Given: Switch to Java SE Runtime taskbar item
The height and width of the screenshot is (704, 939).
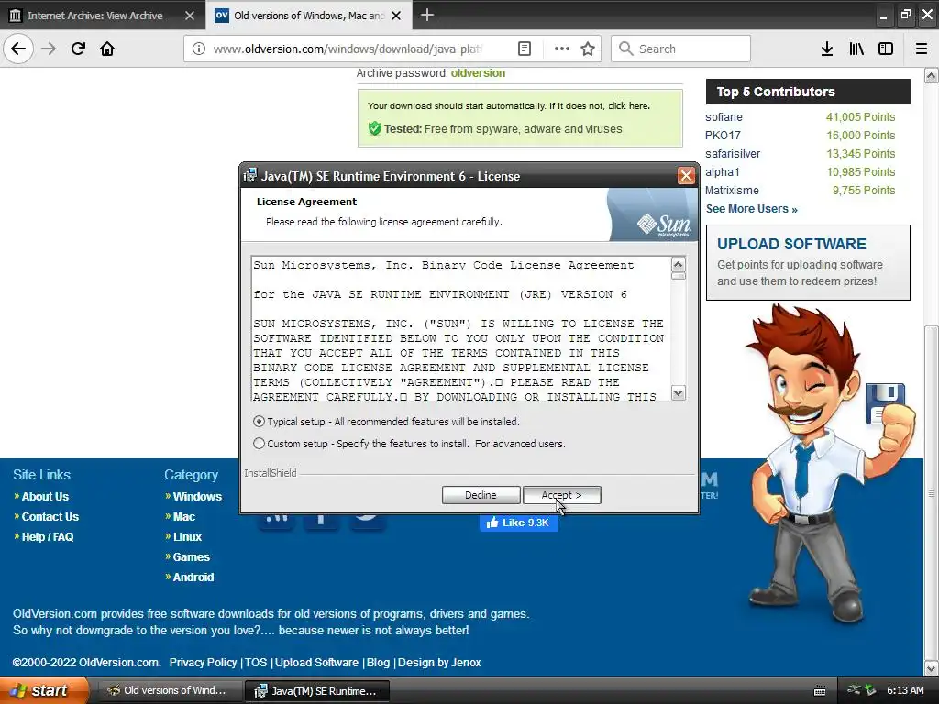Looking at the screenshot, I should click(x=317, y=691).
